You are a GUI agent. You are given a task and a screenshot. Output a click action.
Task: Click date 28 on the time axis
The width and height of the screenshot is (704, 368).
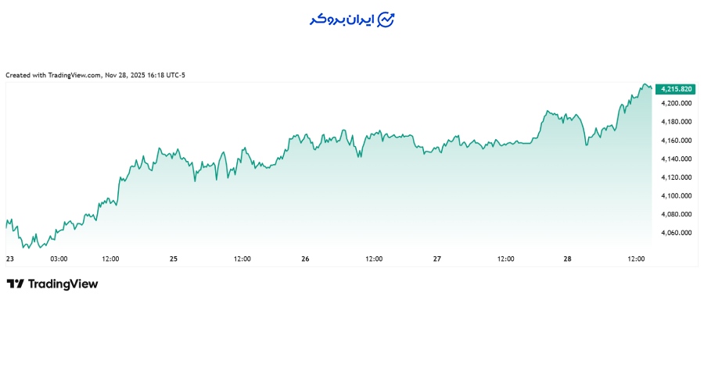569,259
